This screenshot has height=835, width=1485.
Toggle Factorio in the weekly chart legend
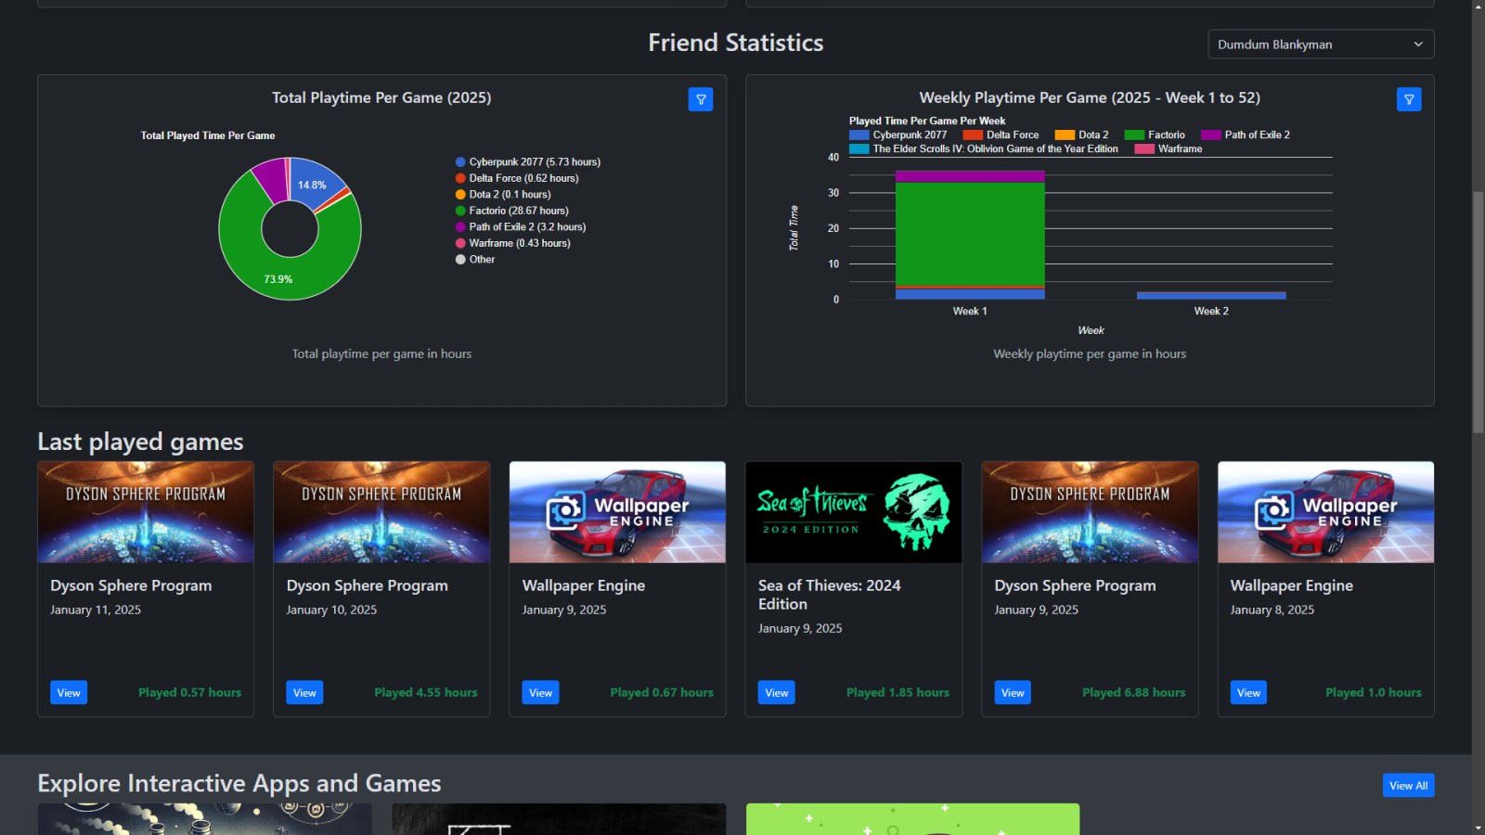tap(1134, 135)
